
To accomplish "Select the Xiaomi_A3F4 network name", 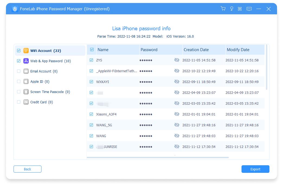I will [x=106, y=114].
